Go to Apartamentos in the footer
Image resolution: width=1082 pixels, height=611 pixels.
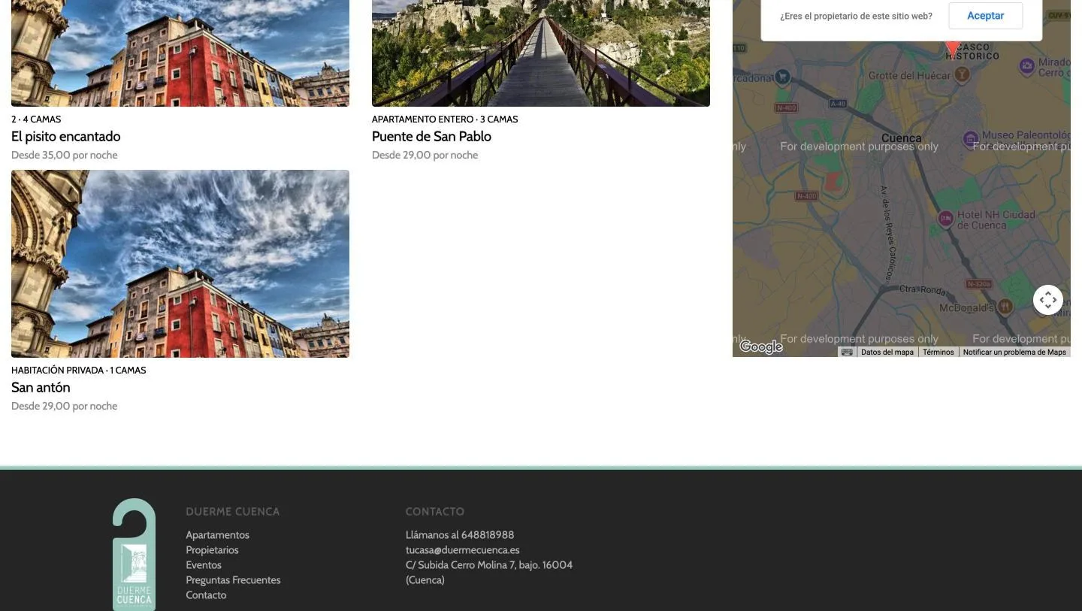pyautogui.click(x=217, y=535)
